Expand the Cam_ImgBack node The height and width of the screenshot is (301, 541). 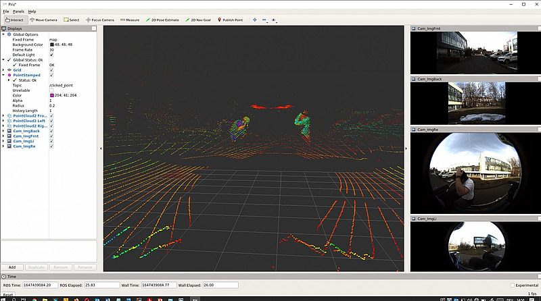[3, 131]
